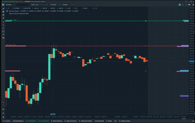Toggle fullscreen icon in the title bar
Viewport: 195px width, 123px height.
pos(186,2)
